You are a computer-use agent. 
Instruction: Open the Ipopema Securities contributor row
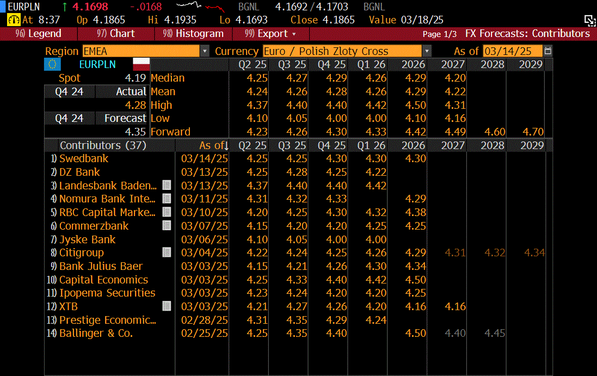[x=107, y=293]
